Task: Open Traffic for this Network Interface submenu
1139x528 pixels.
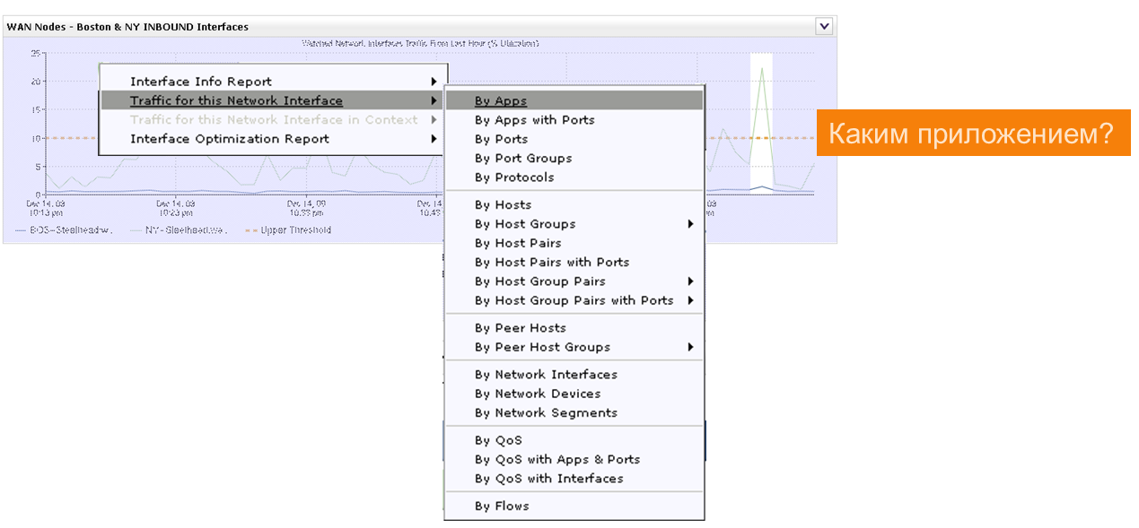Action: (x=236, y=100)
